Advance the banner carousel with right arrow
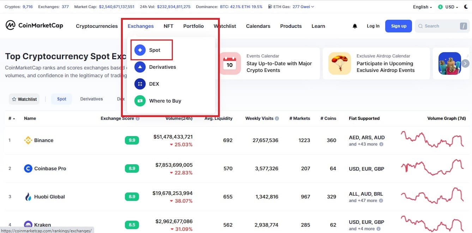 click(x=465, y=63)
